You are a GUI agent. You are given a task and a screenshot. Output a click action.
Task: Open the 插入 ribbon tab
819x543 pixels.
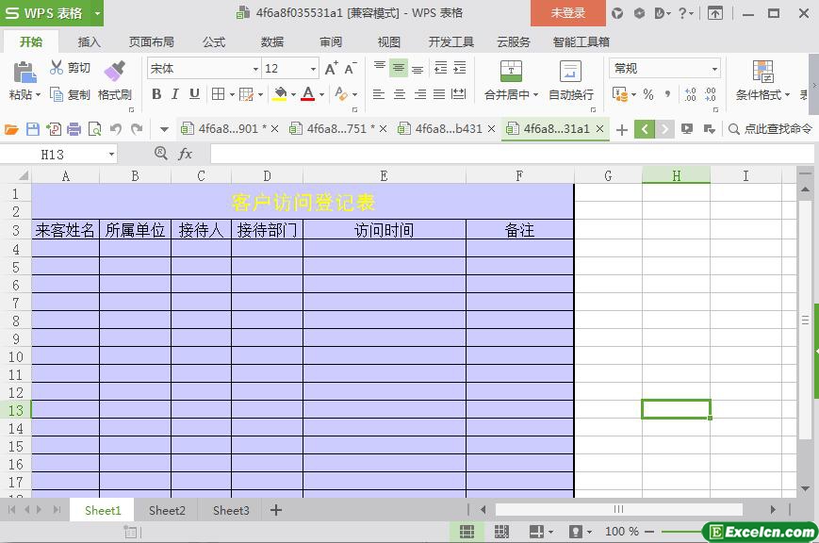(x=89, y=41)
